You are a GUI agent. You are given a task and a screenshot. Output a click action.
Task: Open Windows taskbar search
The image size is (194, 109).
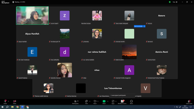(x=7, y=107)
